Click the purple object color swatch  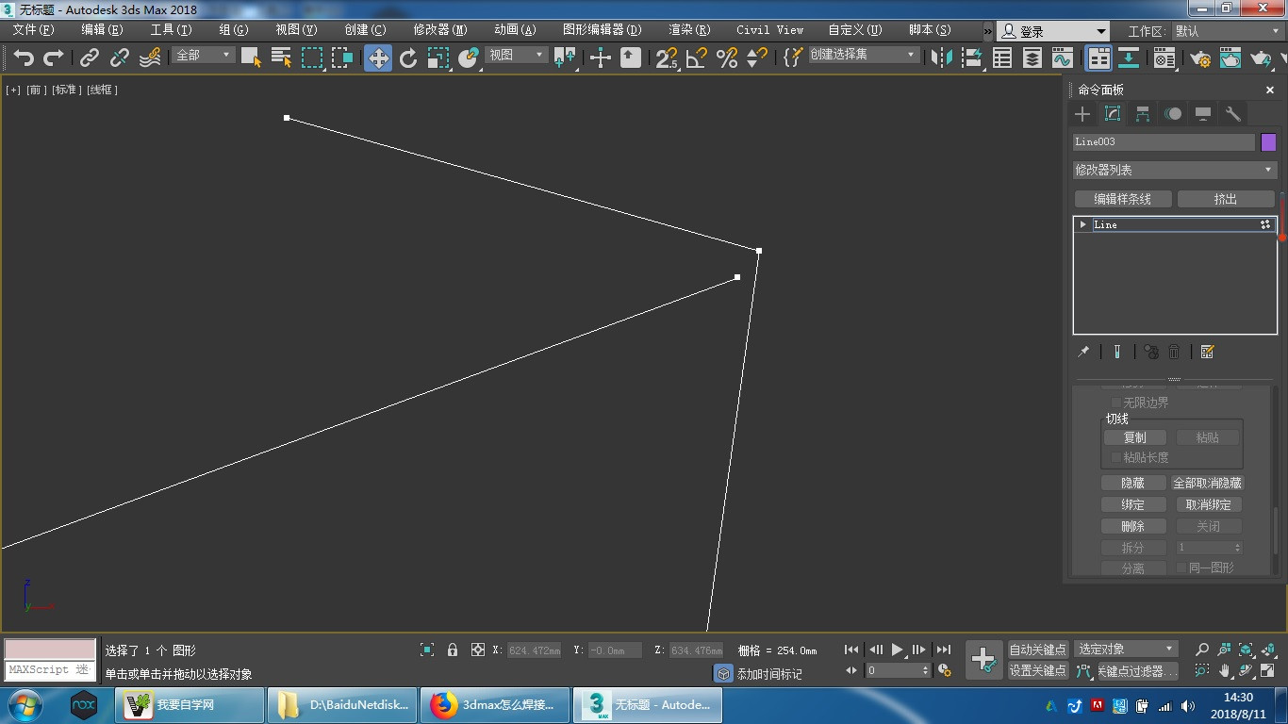(1268, 142)
